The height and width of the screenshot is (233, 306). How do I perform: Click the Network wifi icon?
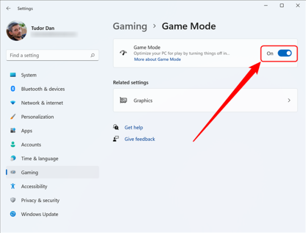[13, 102]
